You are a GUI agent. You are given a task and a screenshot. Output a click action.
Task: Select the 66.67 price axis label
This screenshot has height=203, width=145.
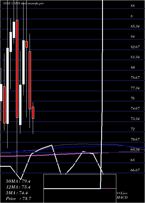[135, 170]
